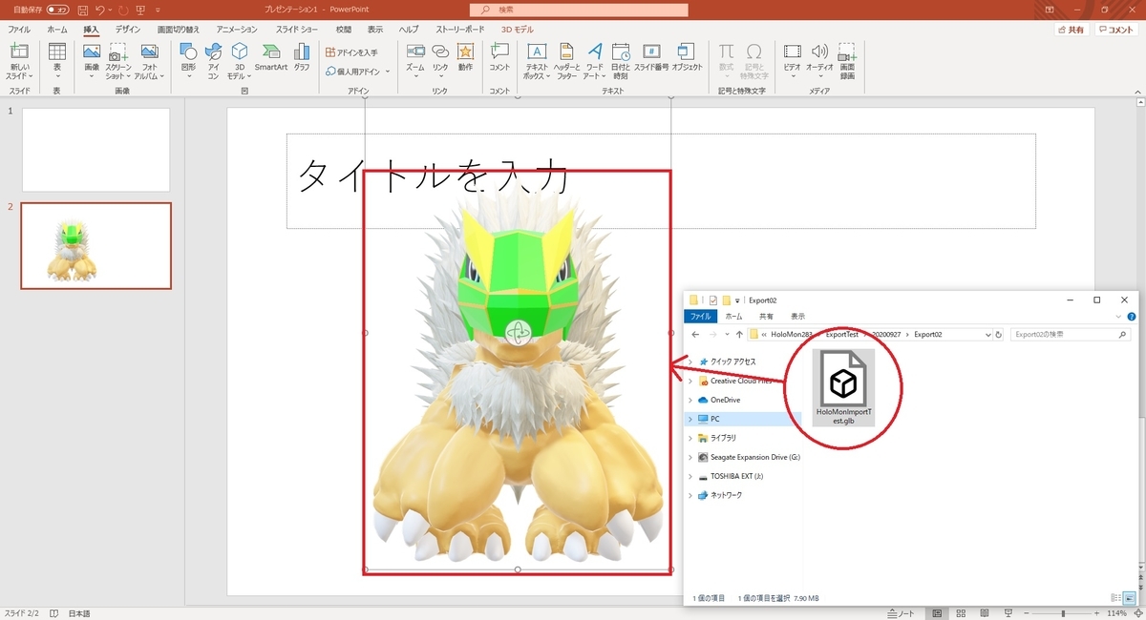
Task: Click the 検索 search box in the title bar
Action: tap(580, 10)
